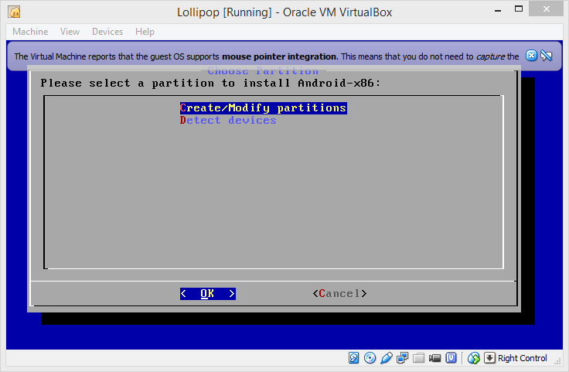Click the mouse integration status icon
Viewport: 569px width, 372px height.
tap(474, 358)
